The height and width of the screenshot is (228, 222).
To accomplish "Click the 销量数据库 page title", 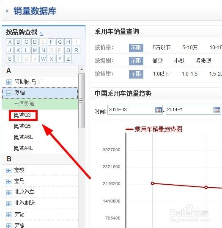I will 35,11.
